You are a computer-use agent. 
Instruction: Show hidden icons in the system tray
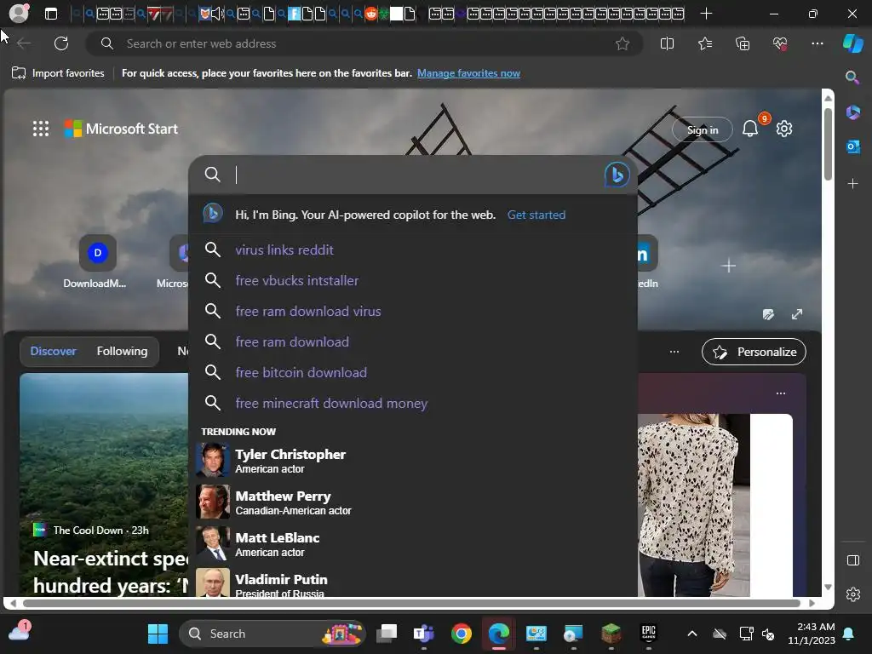pyautogui.click(x=691, y=634)
